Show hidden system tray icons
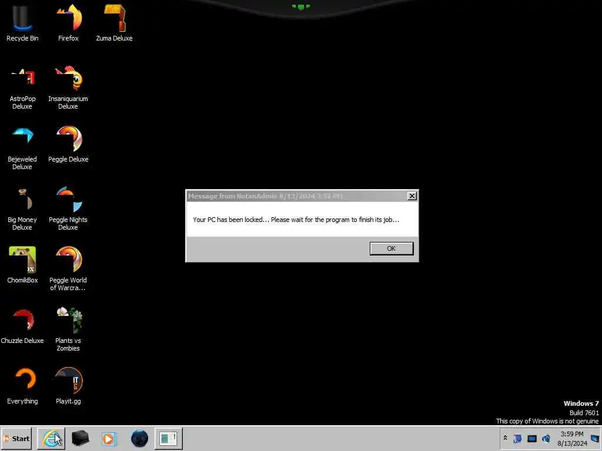Screen dimensions: 602x451 tap(505, 438)
